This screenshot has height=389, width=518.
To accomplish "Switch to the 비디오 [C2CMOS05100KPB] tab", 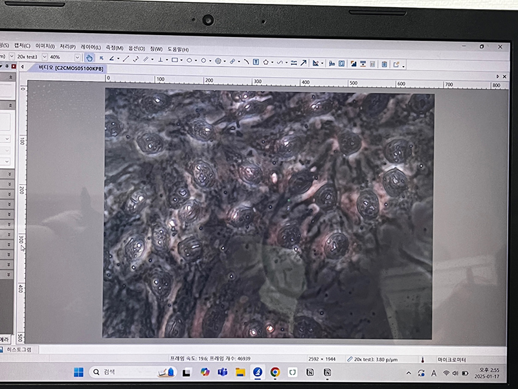I will (x=70, y=67).
